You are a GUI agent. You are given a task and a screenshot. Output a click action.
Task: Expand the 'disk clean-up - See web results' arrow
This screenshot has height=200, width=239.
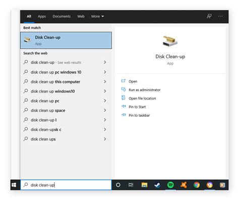pos(105,62)
